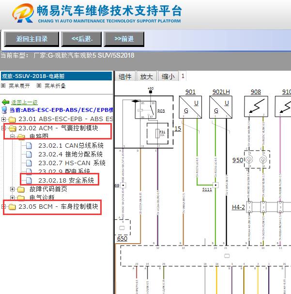Click the 电路图 folder icon
Viewport: 291px width, 294px height.
(21, 137)
